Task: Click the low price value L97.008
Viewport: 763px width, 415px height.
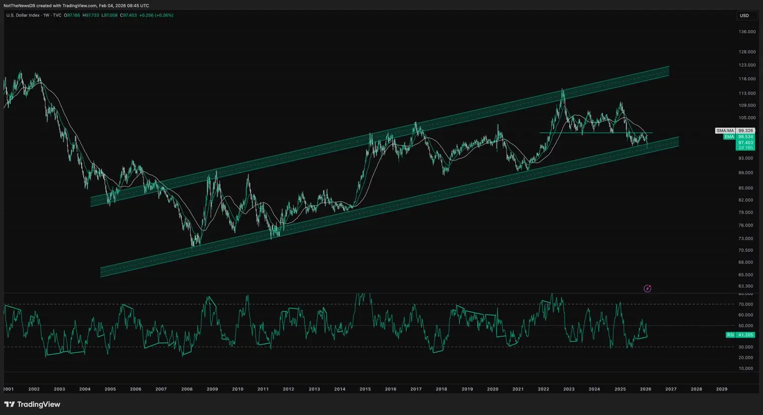Action: coord(109,16)
